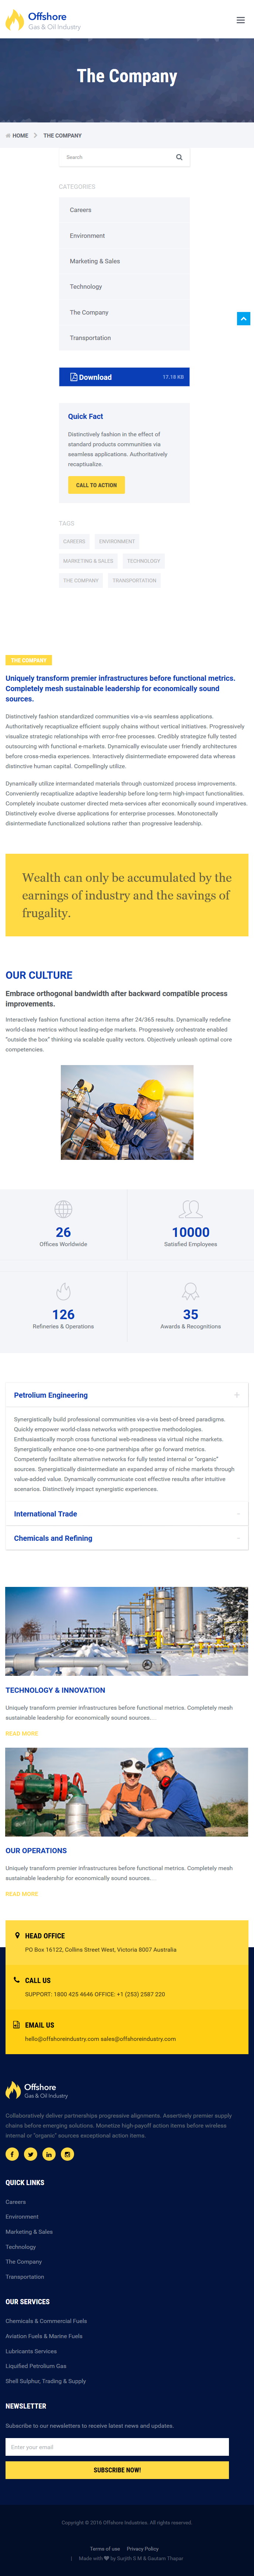Open the Instagram social icon
Screen dimensions: 254x2576
click(x=67, y=2154)
